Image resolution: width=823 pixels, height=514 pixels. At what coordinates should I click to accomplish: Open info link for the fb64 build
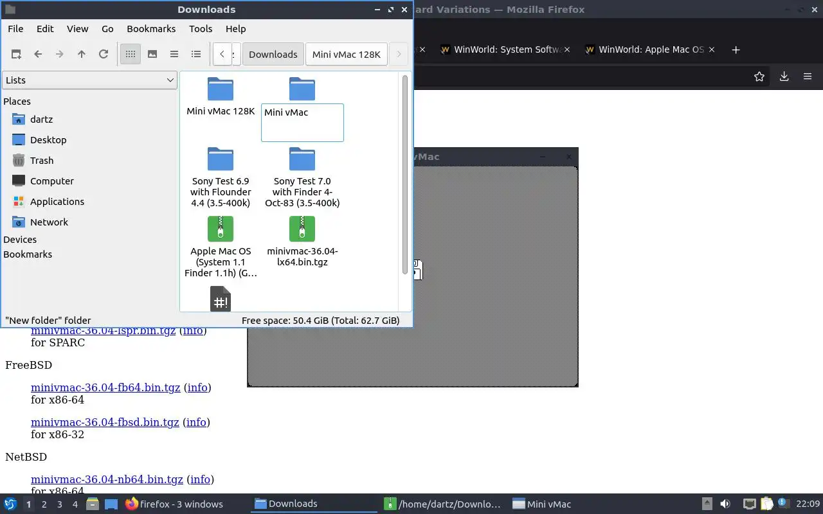click(197, 387)
